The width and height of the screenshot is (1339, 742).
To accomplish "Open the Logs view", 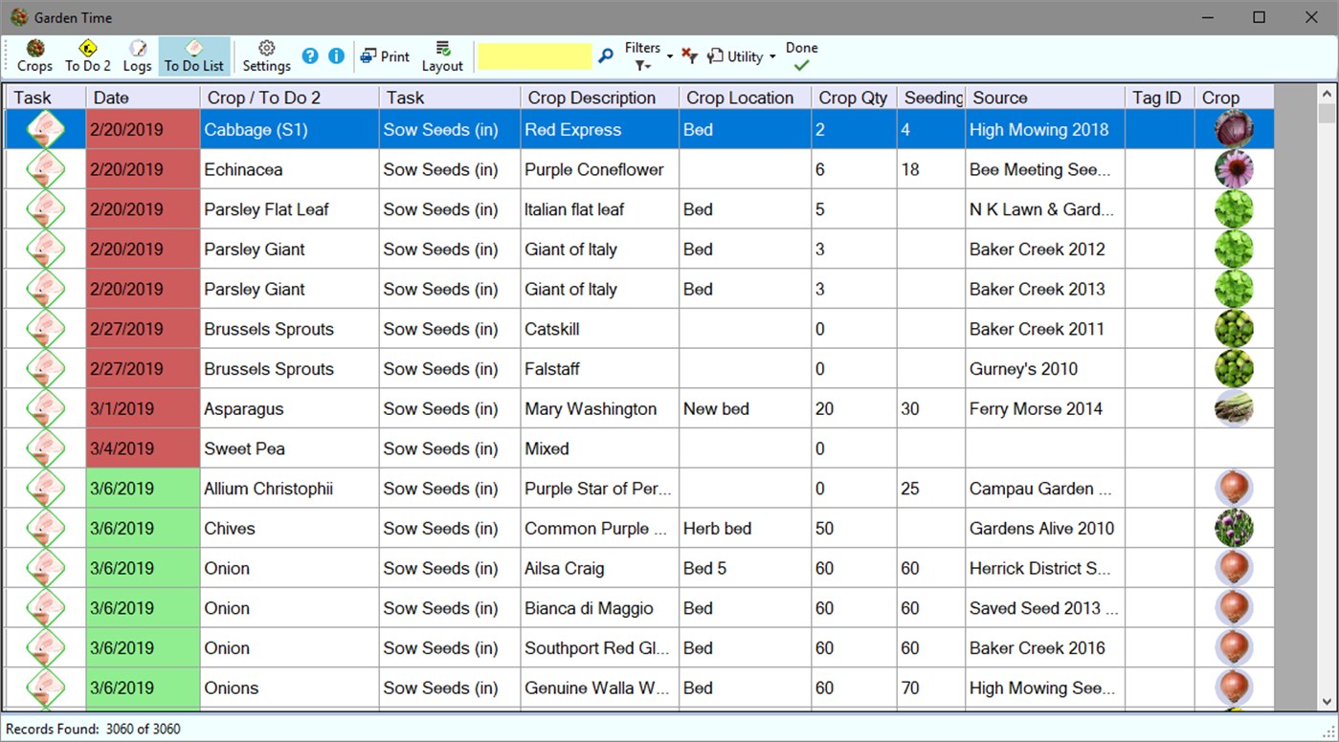I will [137, 55].
